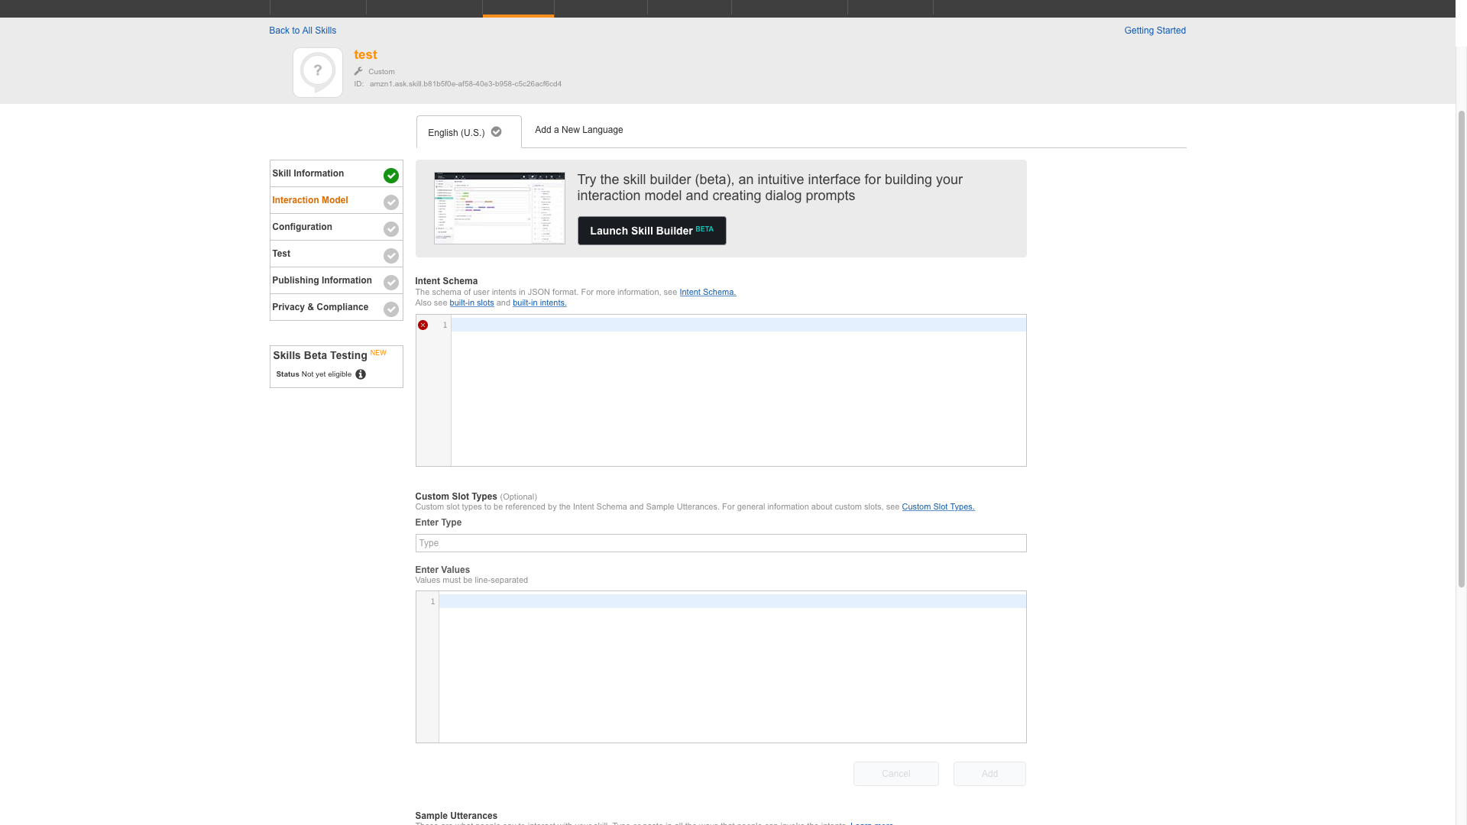
Task: Click the Type input field
Action: point(720,543)
